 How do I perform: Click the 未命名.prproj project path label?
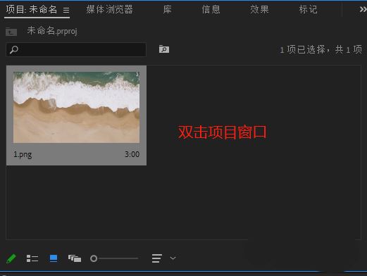(x=52, y=31)
